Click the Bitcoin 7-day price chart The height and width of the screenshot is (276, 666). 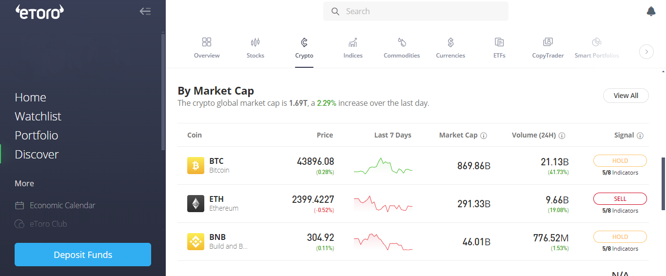pos(383,166)
